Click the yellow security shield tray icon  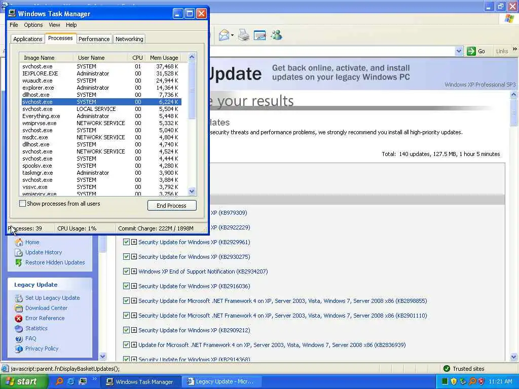click(x=454, y=381)
